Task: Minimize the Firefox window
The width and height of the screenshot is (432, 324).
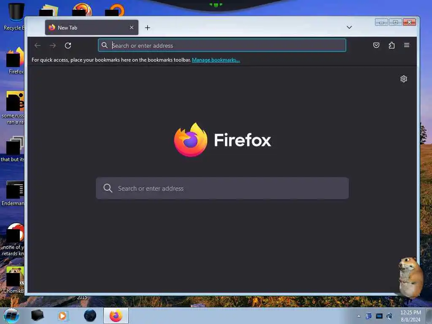Action: click(381, 22)
